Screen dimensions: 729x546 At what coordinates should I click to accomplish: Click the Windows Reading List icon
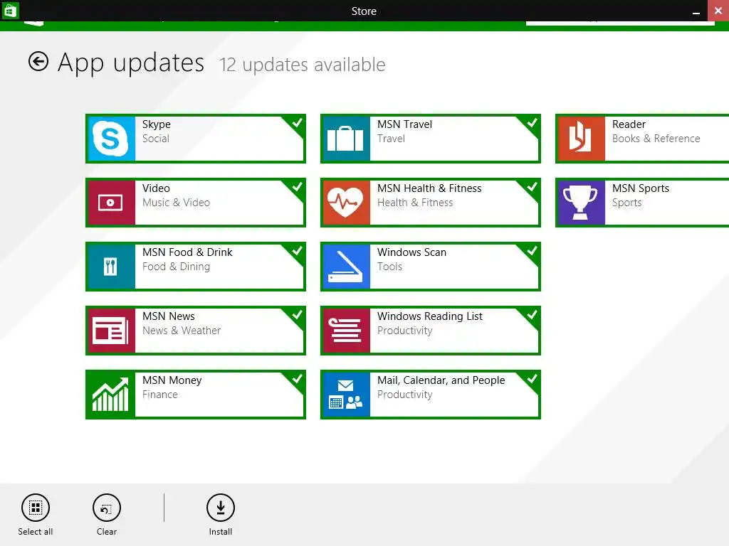coord(345,331)
